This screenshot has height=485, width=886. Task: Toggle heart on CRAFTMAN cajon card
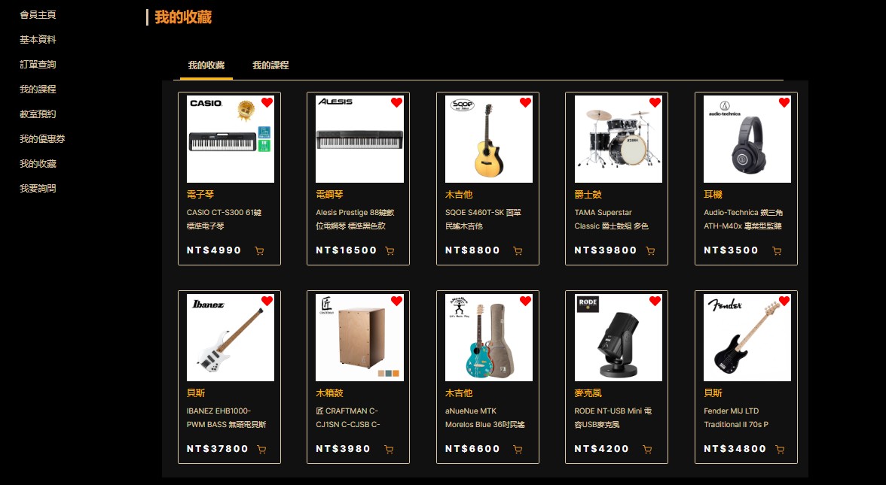(x=396, y=301)
